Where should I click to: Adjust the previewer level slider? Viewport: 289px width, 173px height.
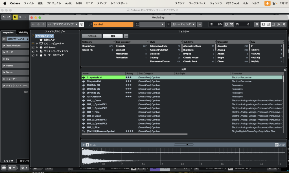[187, 144]
